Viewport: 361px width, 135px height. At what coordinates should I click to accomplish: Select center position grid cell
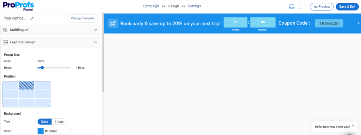click(26, 94)
